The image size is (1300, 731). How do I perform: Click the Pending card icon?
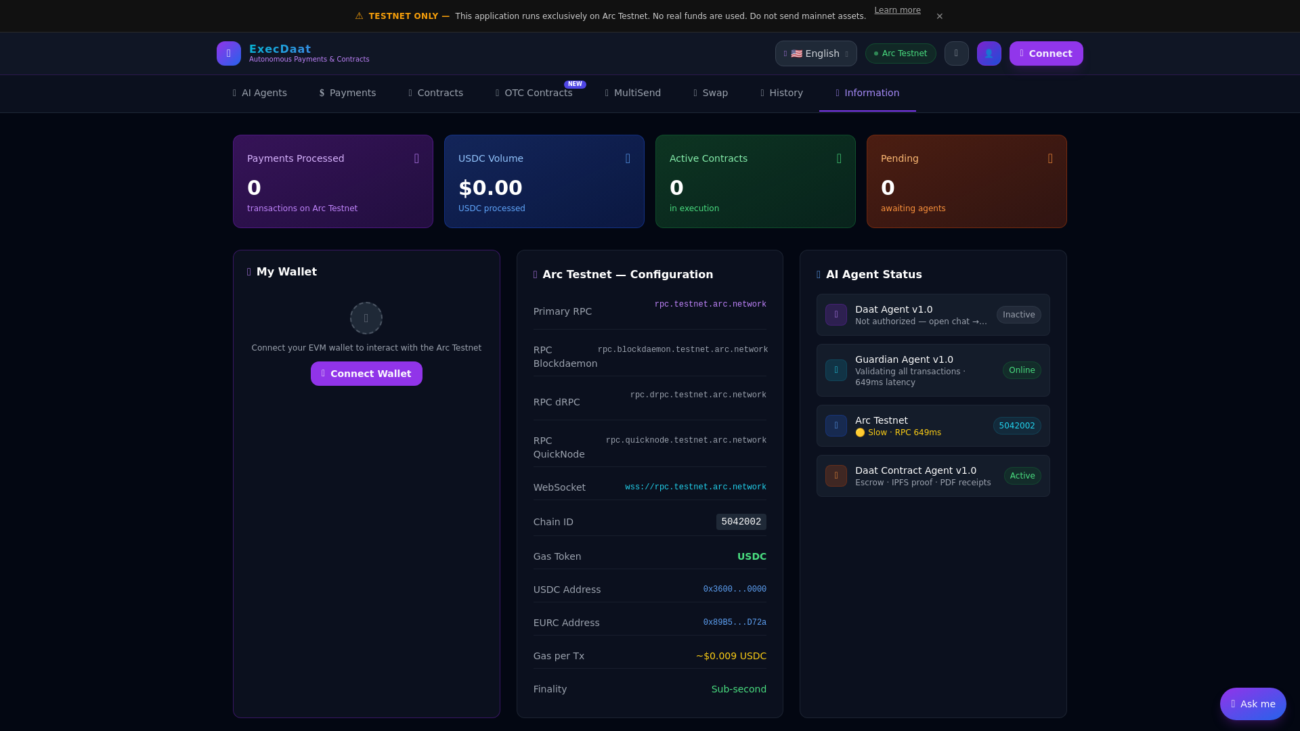pos(1050,158)
